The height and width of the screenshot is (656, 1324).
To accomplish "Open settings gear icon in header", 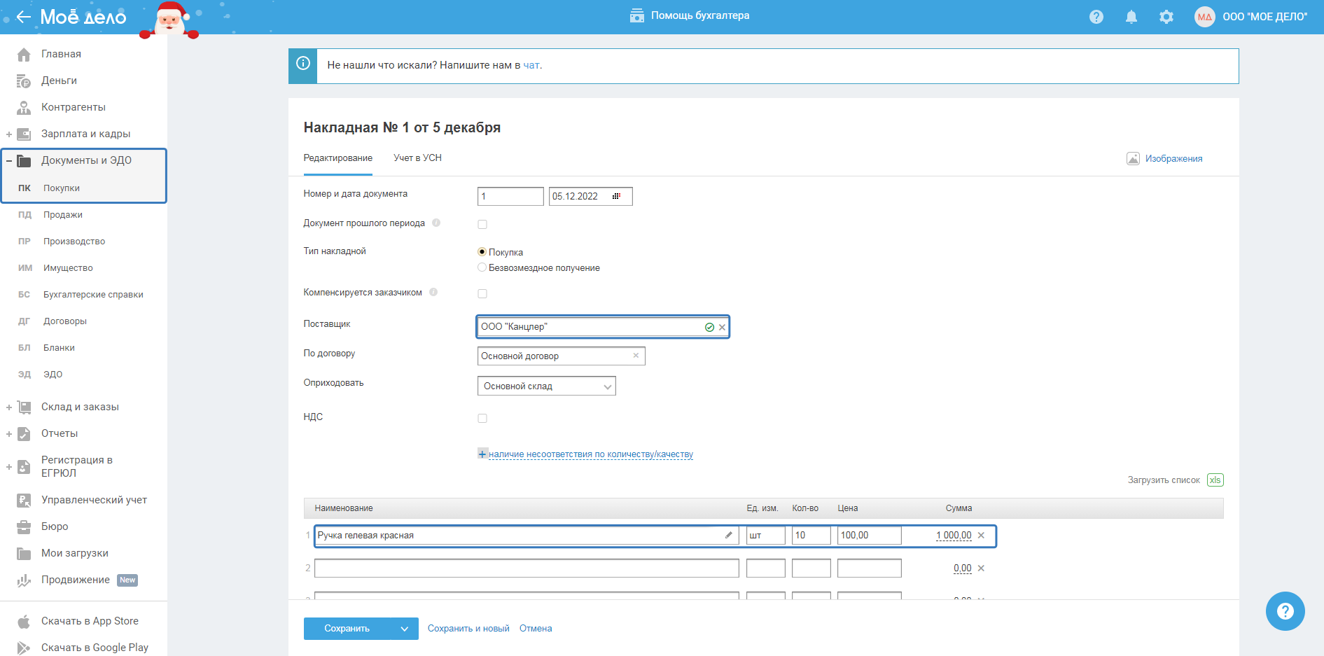I will tap(1166, 17).
